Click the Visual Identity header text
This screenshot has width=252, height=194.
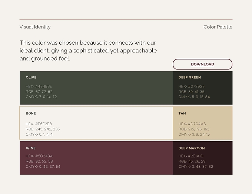[x=35, y=27]
